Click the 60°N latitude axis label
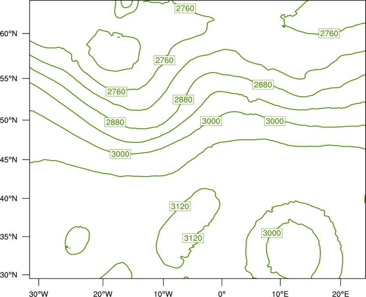Viewport: 366px width, 297px height. [9, 34]
